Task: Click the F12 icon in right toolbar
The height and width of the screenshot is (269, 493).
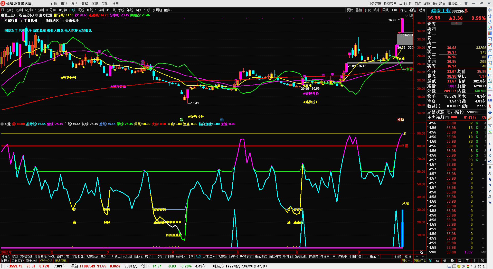Action: point(490,75)
